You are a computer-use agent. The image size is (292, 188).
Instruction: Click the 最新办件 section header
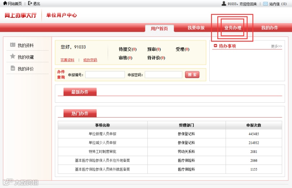(x=80, y=92)
